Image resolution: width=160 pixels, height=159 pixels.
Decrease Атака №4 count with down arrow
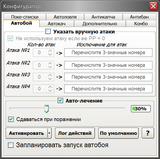50,90
